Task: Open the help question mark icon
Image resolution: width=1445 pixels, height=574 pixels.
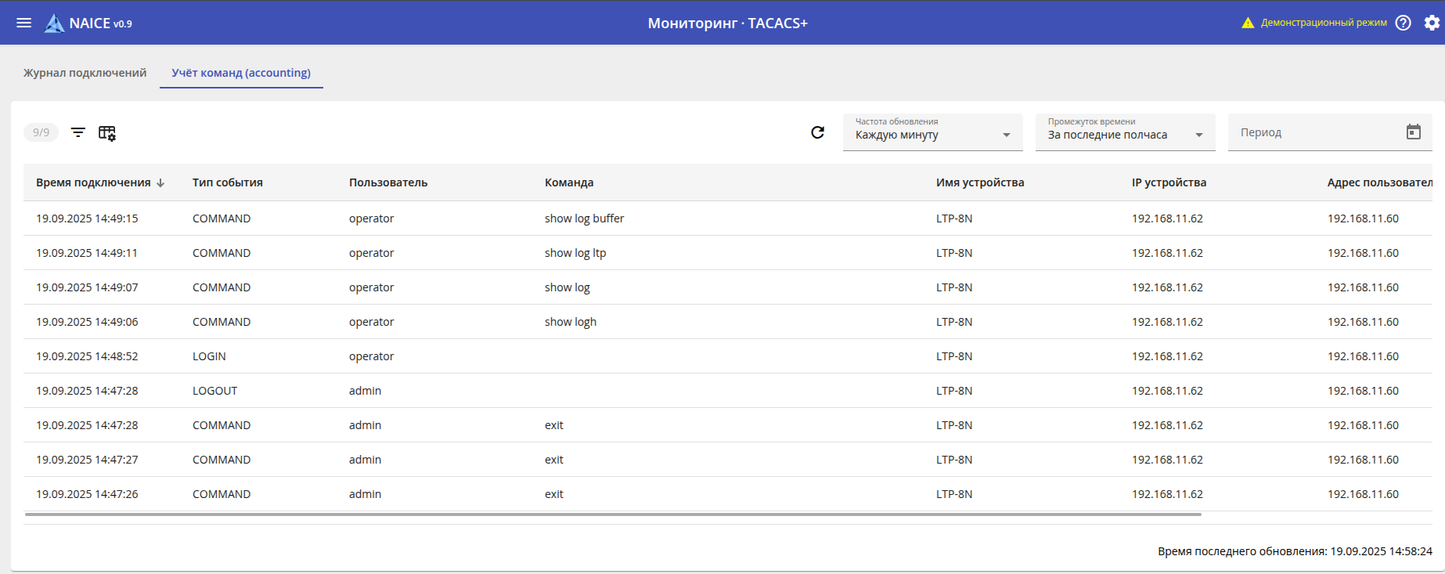Action: pos(1404,23)
